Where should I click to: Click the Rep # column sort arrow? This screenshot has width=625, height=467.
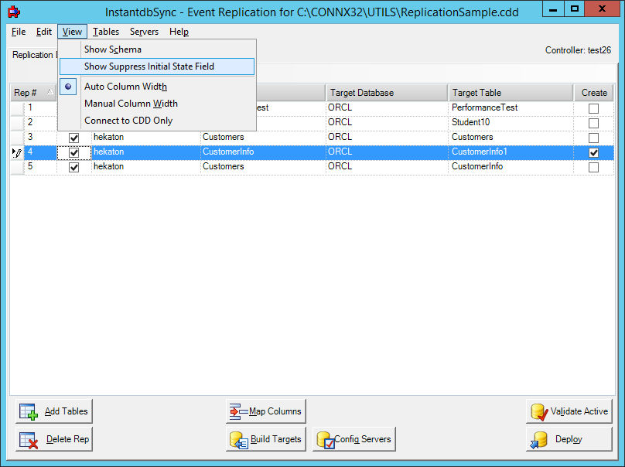click(49, 92)
